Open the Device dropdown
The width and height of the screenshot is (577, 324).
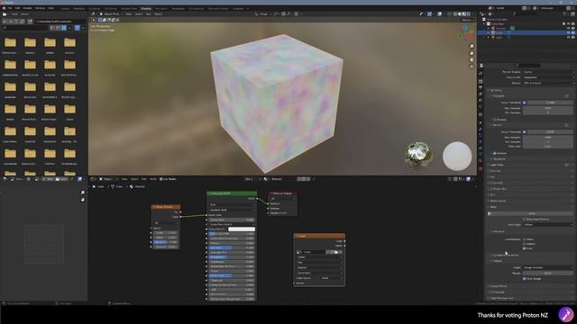548,83
